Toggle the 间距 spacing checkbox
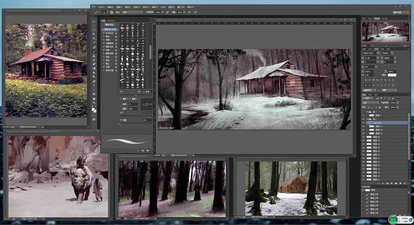Viewport: 414px width, 225px height. (121, 120)
